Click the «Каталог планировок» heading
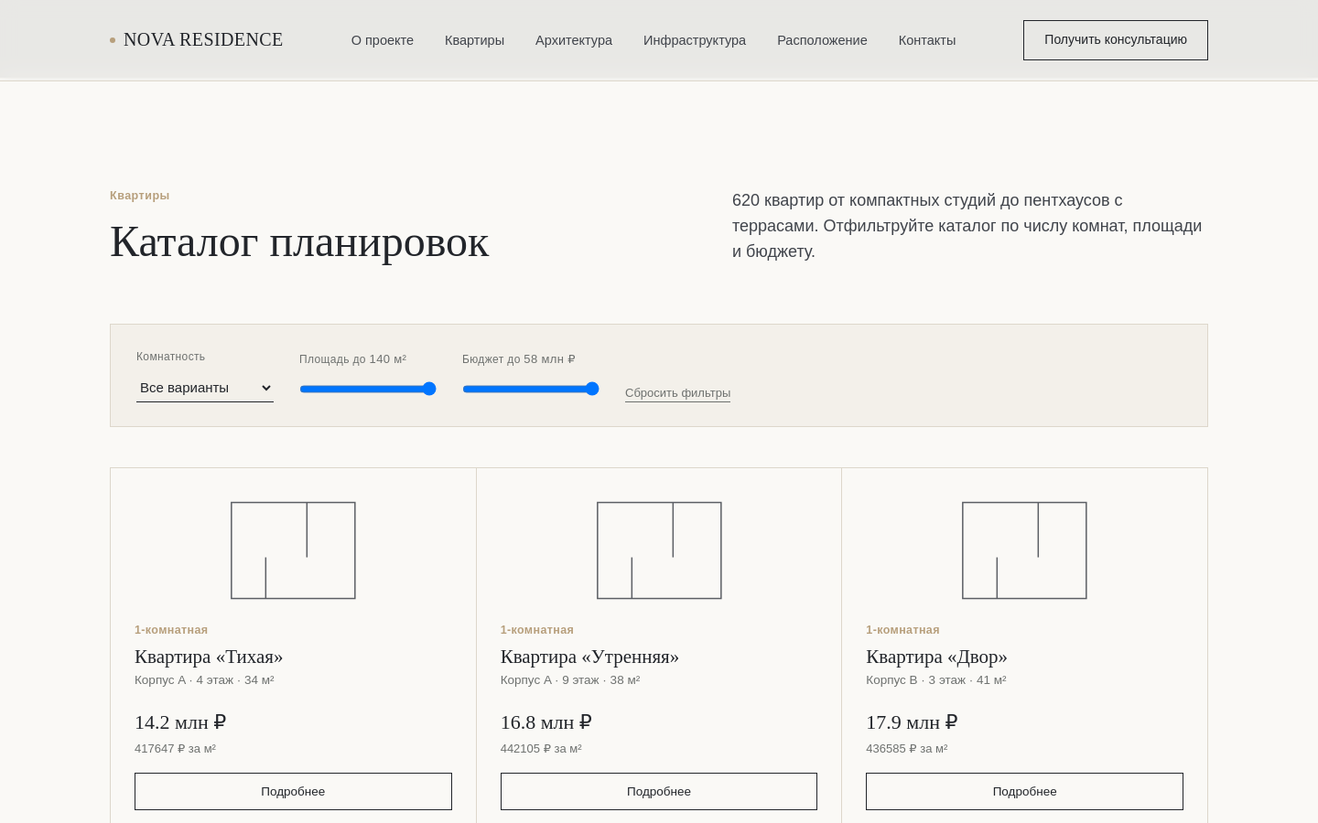Image resolution: width=1318 pixels, height=823 pixels. click(299, 242)
